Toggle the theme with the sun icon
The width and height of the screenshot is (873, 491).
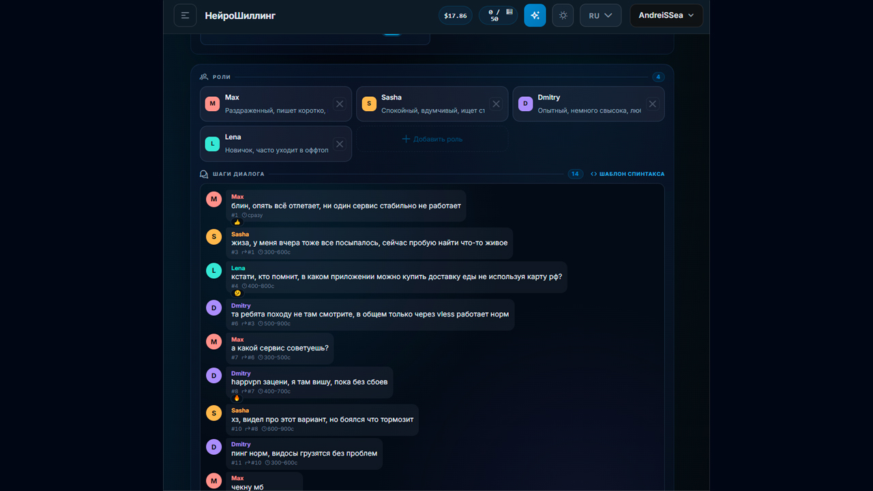pos(563,15)
